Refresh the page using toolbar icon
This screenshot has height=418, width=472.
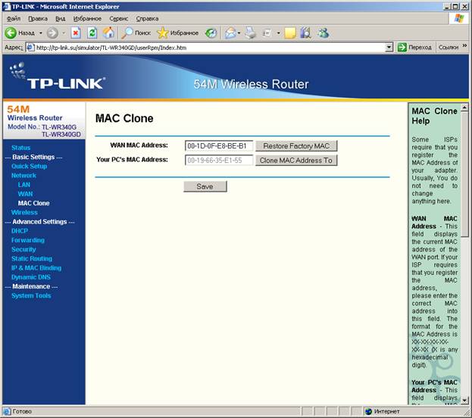92,33
